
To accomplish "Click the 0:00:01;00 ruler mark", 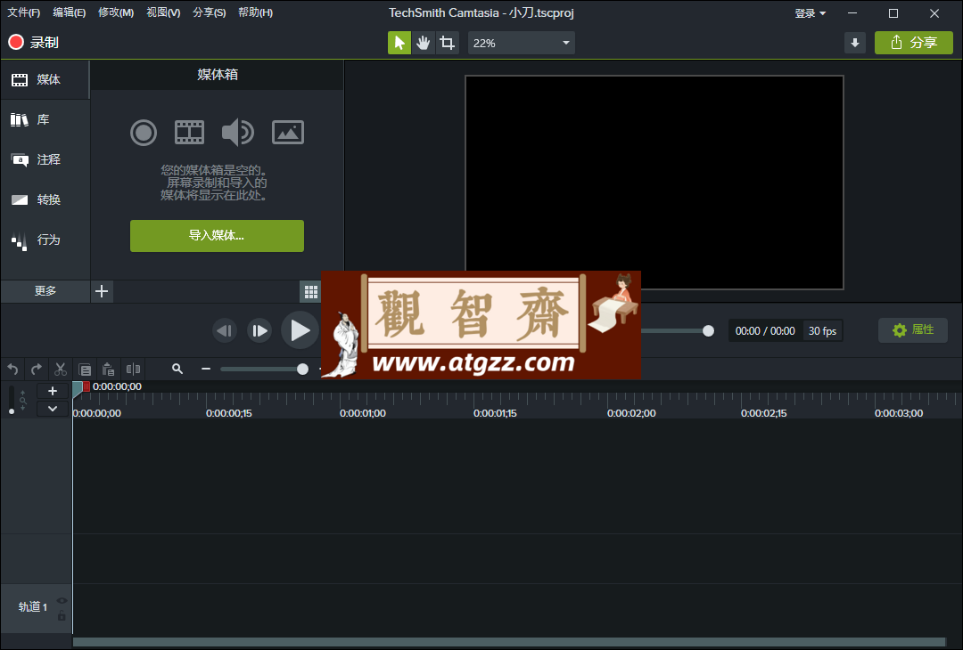I will tap(363, 413).
